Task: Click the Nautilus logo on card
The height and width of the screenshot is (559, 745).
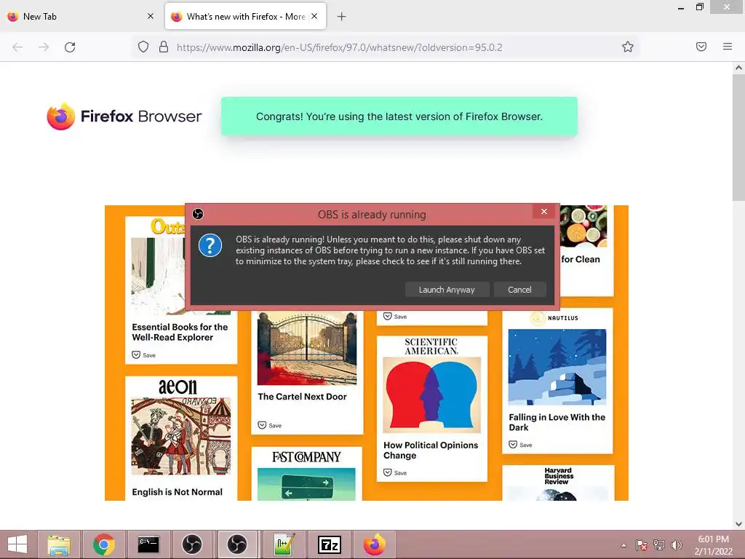Action: [x=554, y=318]
